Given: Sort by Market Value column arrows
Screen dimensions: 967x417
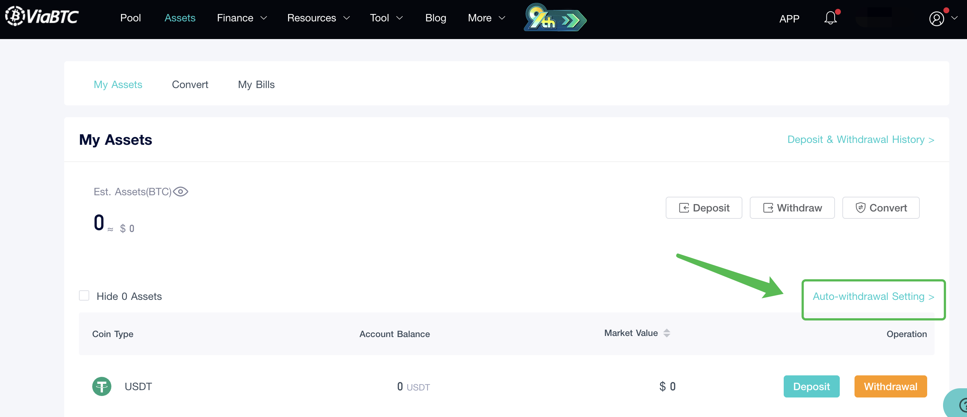Looking at the screenshot, I should (666, 333).
